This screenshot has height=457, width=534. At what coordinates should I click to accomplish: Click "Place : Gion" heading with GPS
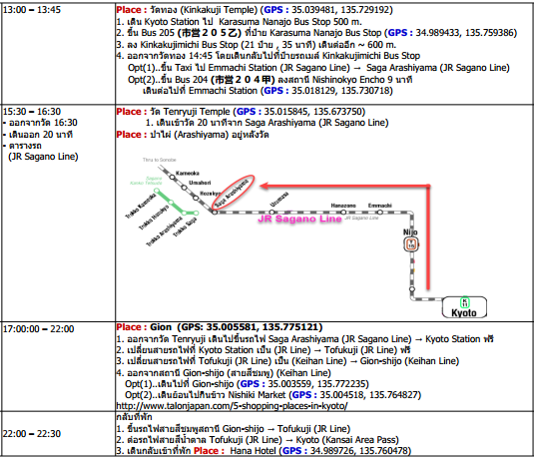point(219,327)
